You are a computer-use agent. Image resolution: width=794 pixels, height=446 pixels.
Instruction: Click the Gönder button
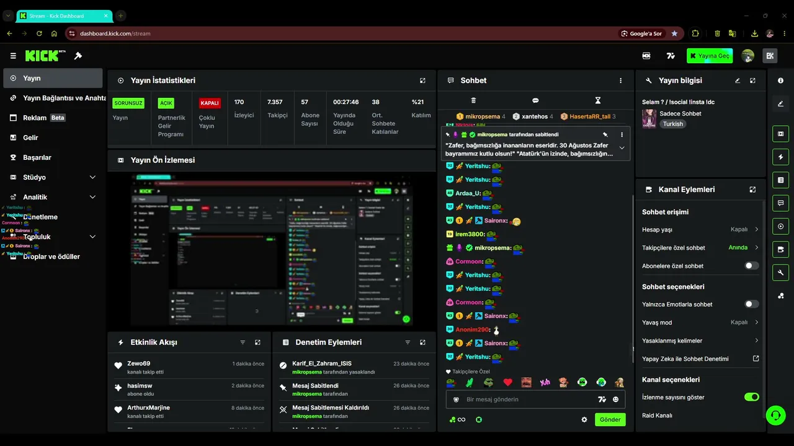pyautogui.click(x=610, y=419)
